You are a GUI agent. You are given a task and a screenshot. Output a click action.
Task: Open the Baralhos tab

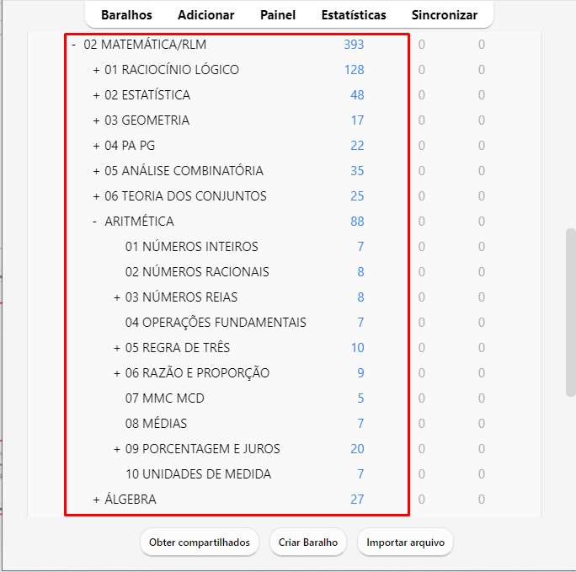click(126, 15)
